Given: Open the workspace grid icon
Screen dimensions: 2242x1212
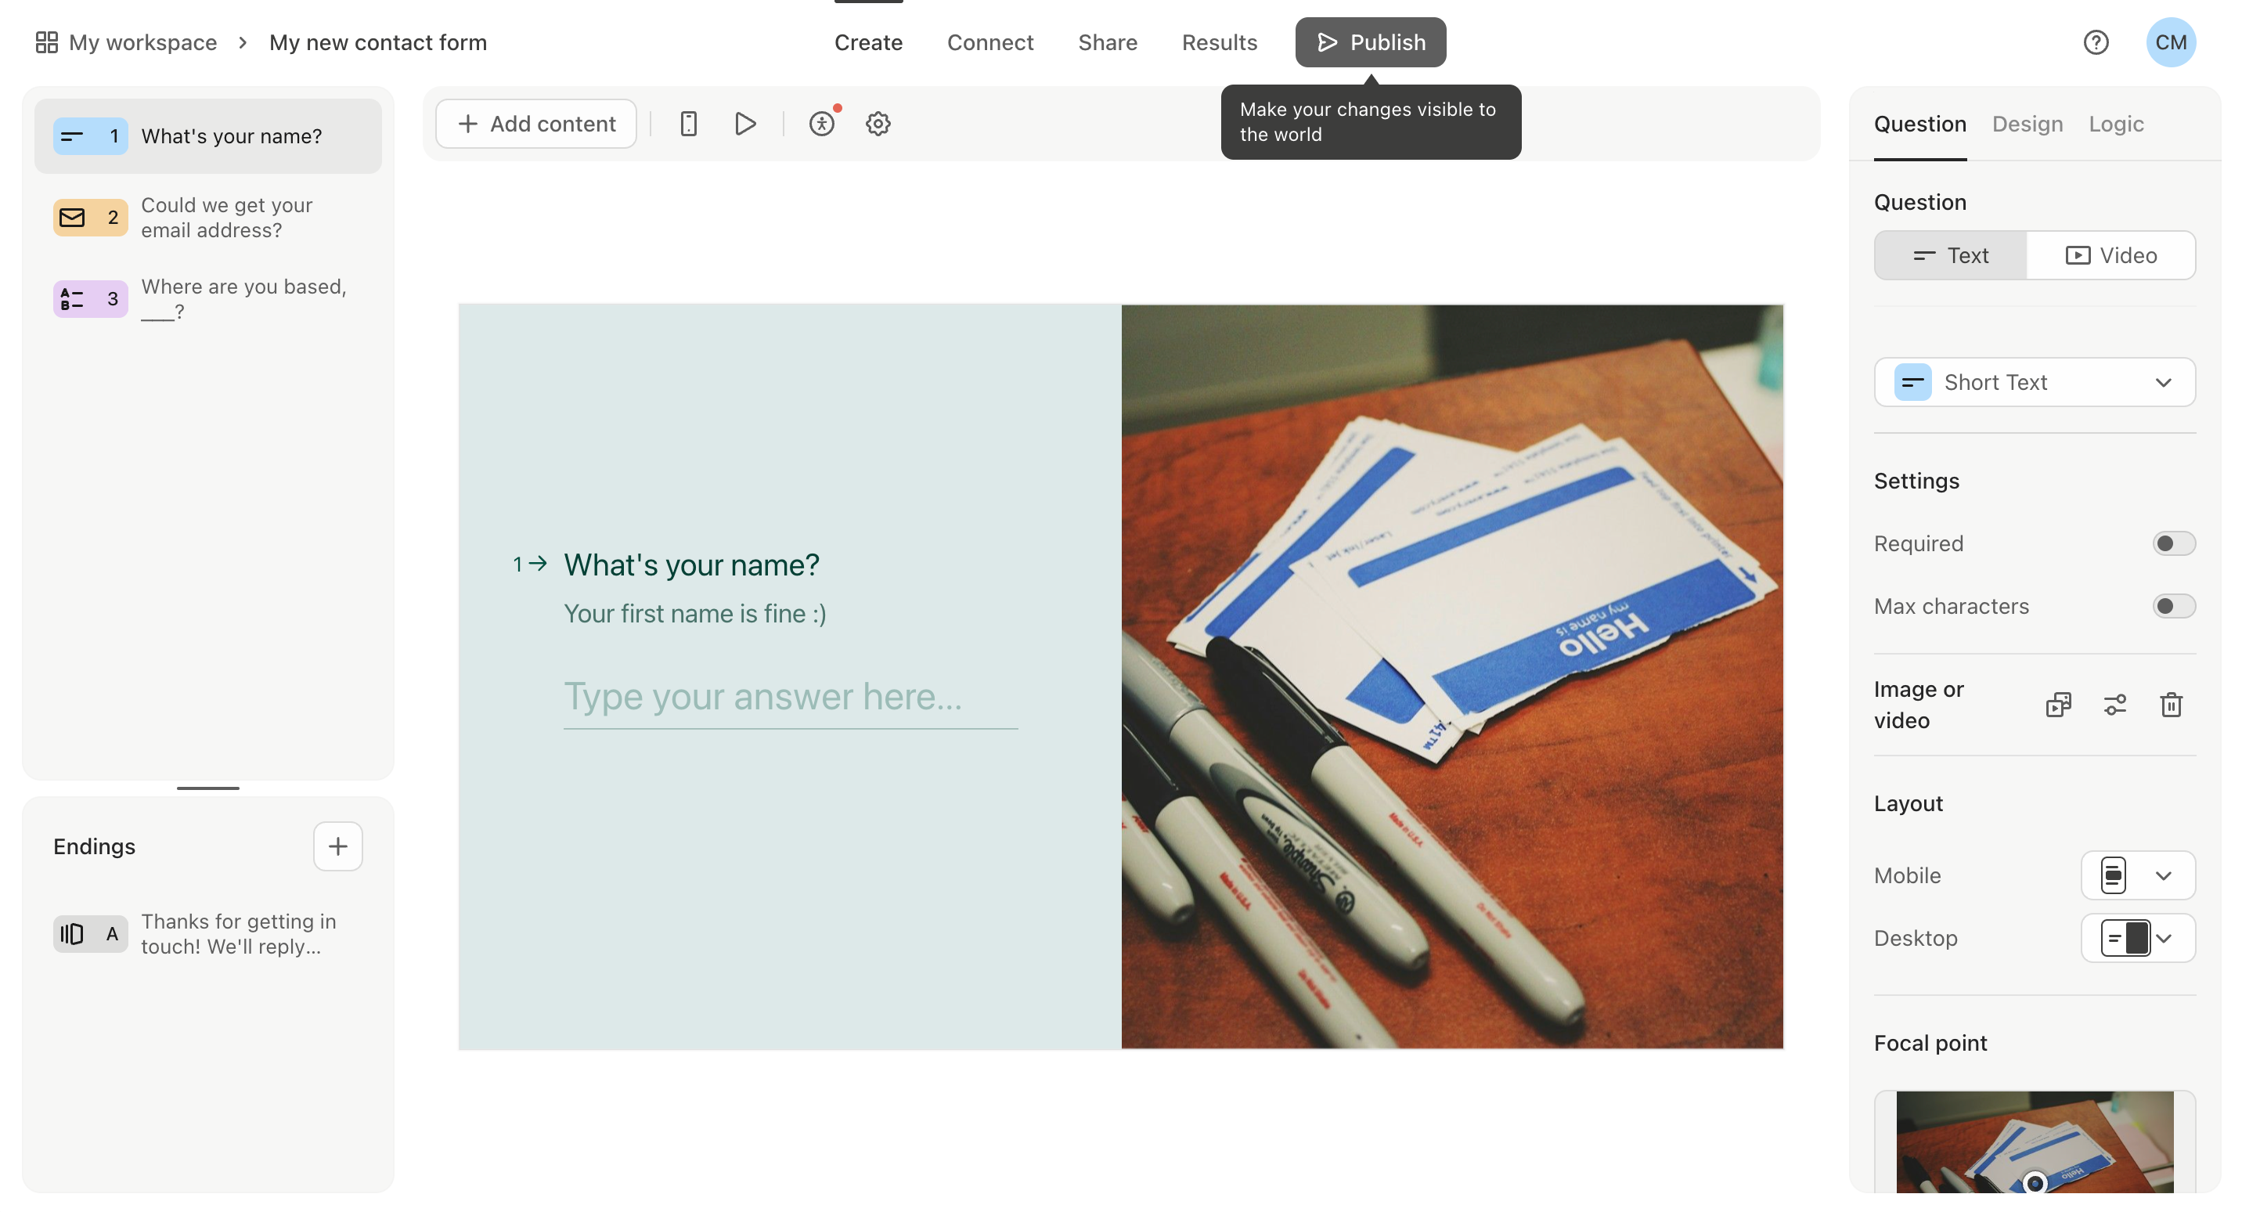Looking at the screenshot, I should [x=46, y=41].
